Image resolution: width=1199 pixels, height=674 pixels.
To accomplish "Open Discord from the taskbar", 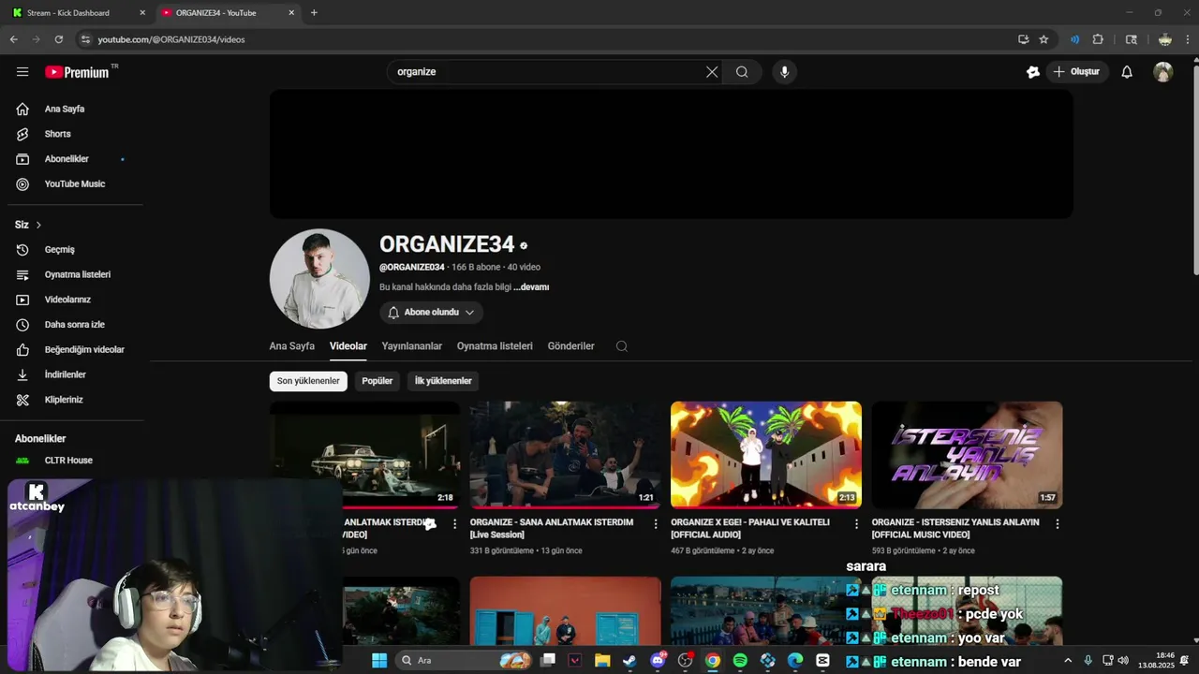I will [658, 660].
